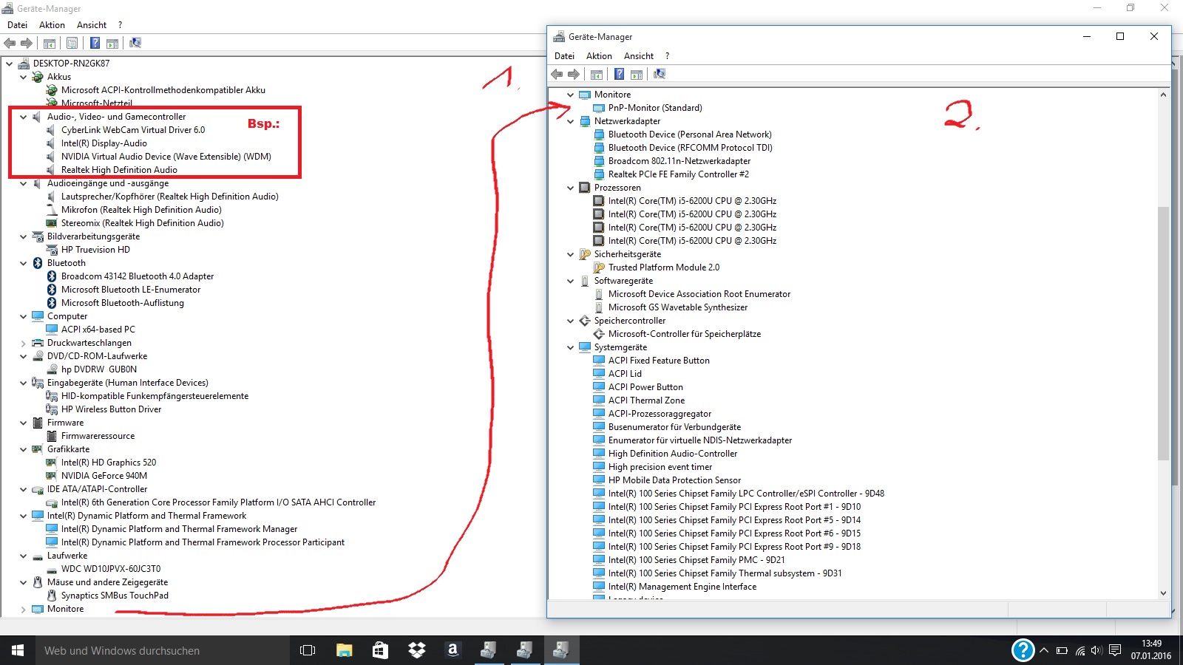Click Help icon in front Geräte-Manager toolbar

(619, 74)
